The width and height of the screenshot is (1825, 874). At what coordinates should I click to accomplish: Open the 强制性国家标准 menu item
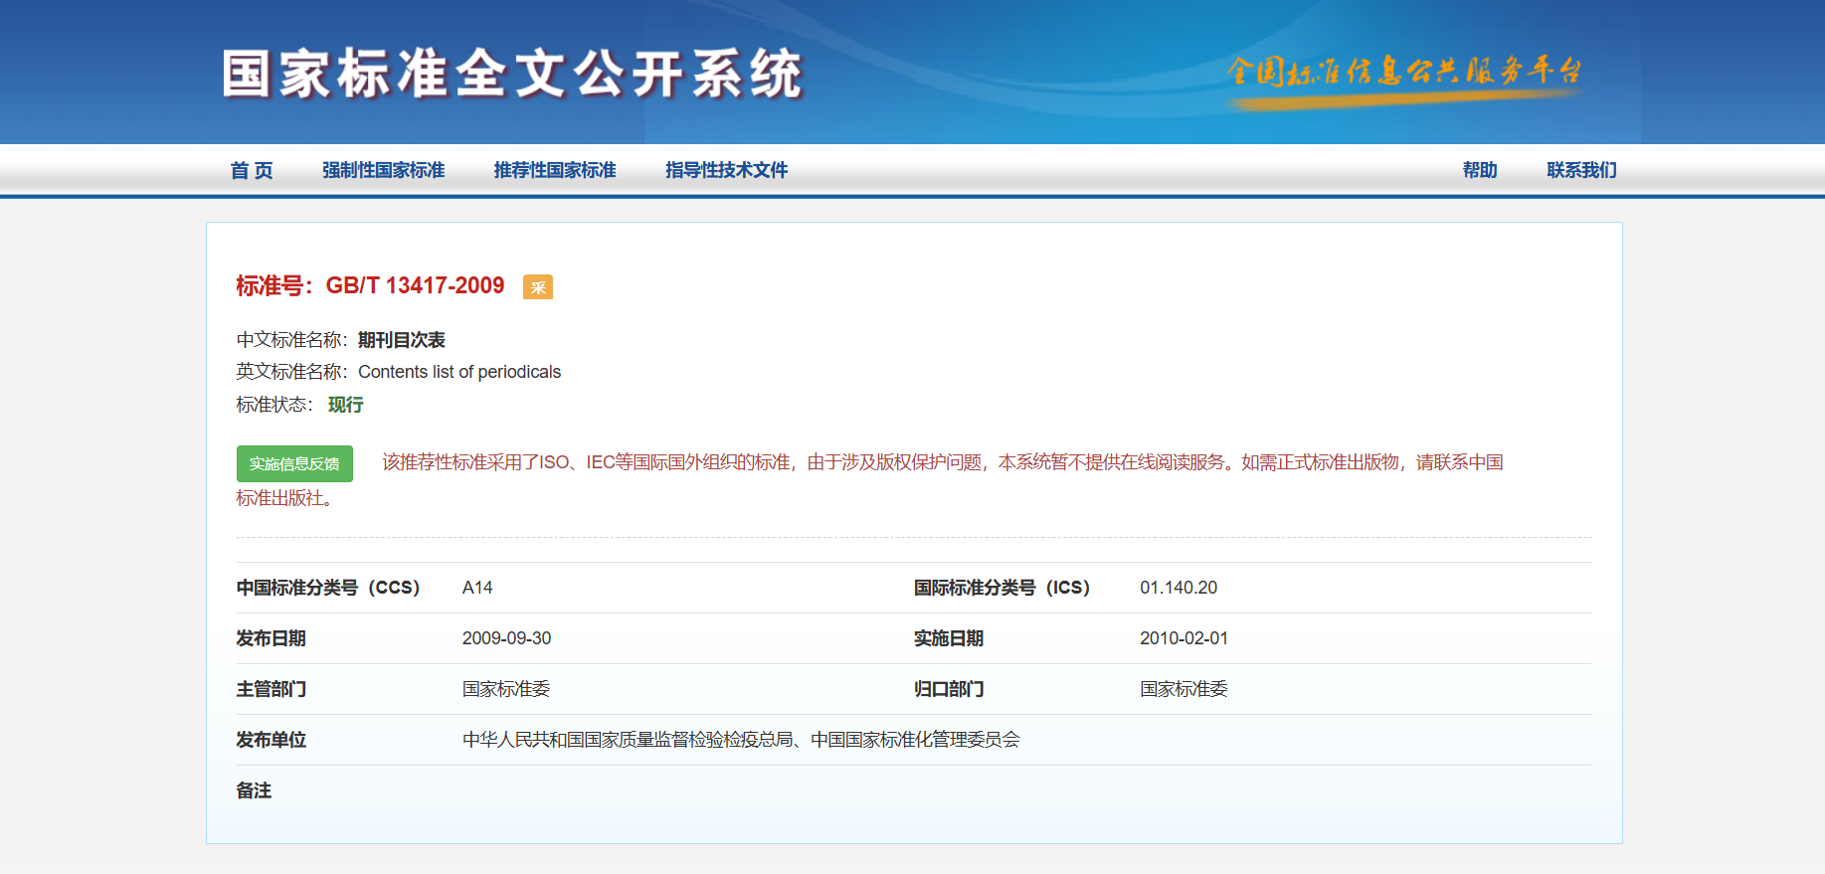point(383,170)
